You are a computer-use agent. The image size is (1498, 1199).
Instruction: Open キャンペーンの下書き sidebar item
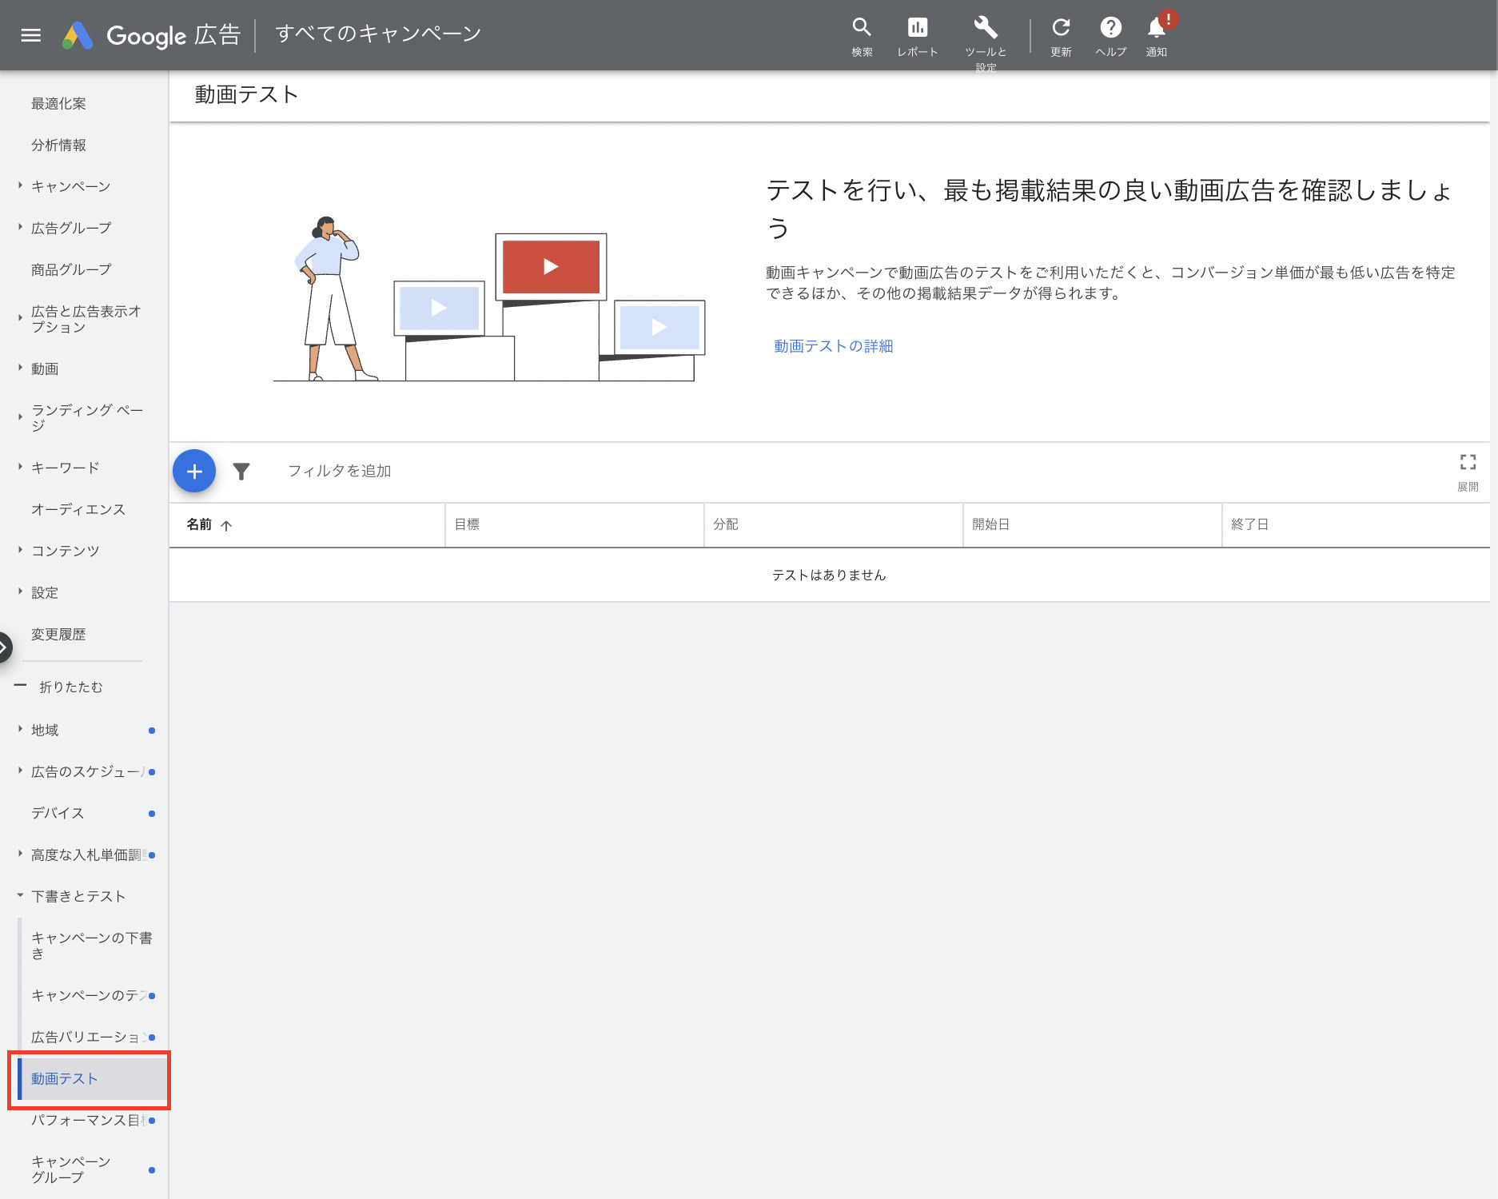pyautogui.click(x=91, y=945)
